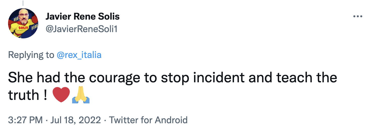Open the display name Javier Rene Solis

point(82,17)
